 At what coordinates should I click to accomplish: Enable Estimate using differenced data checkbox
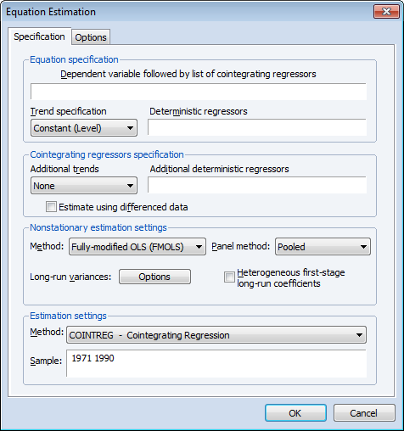click(x=51, y=207)
